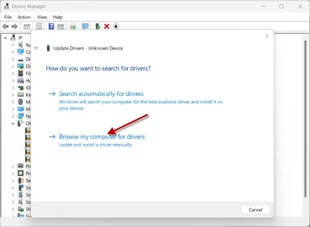Expand the 'ID' IDE controllers category chevron
The height and width of the screenshot is (227, 310).
click(13, 88)
